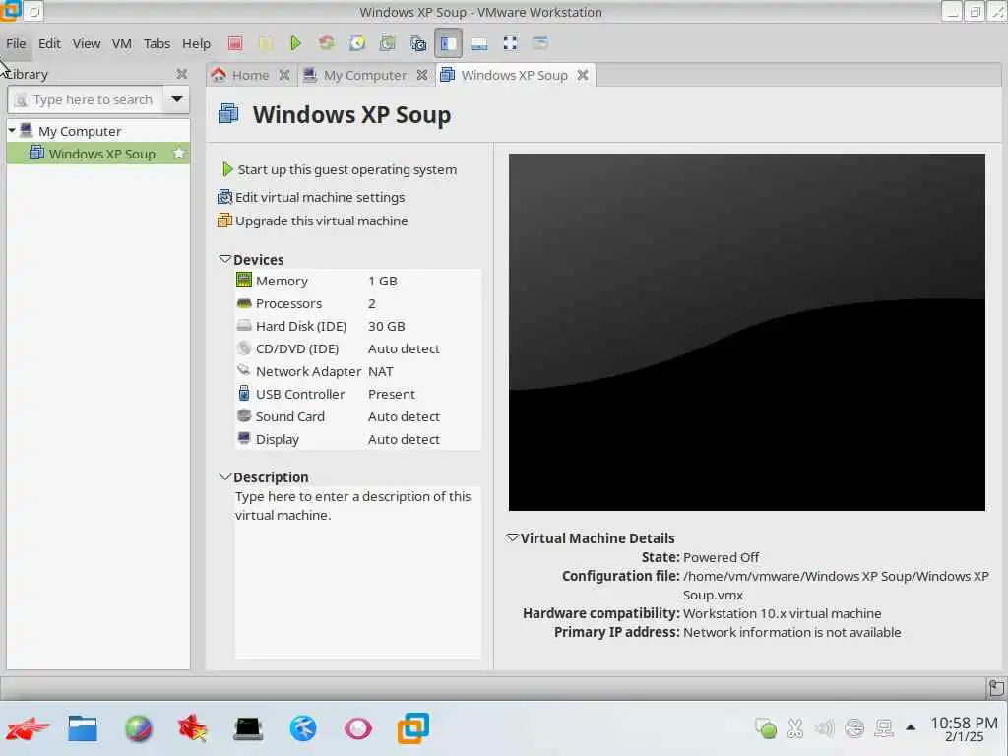Click the Processors device row
The width and height of the screenshot is (1008, 756).
(358, 303)
